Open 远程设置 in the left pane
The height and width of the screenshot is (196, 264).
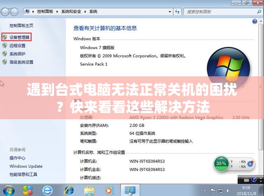(17, 45)
